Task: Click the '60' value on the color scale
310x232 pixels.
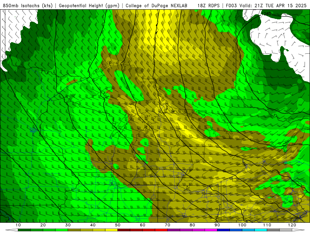Action: (x=143, y=225)
